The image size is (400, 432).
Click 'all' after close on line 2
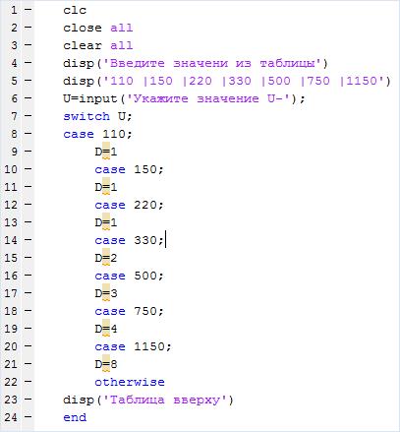click(122, 28)
